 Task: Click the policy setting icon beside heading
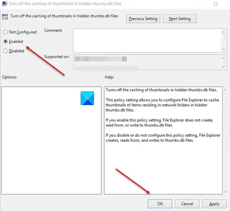point(5,17)
